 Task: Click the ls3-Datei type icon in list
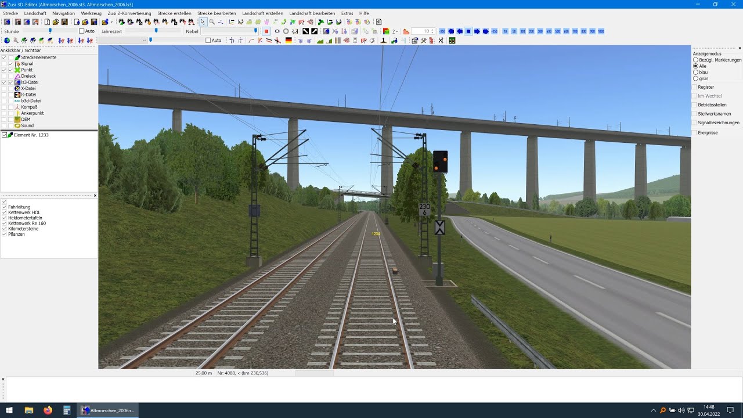click(17, 82)
